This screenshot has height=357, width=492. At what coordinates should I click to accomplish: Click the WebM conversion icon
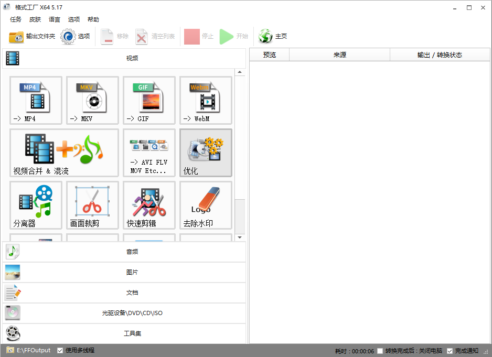[x=206, y=100]
